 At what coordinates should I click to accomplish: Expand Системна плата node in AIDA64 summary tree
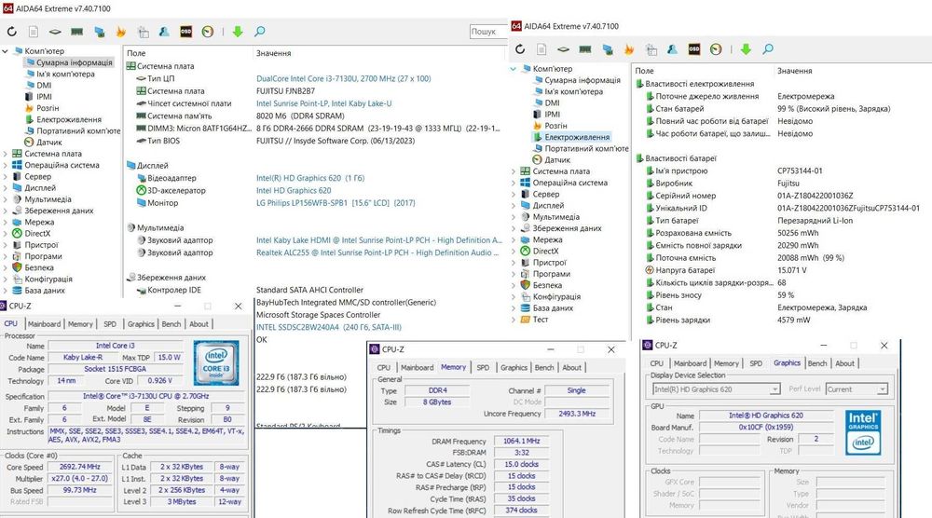coord(6,154)
